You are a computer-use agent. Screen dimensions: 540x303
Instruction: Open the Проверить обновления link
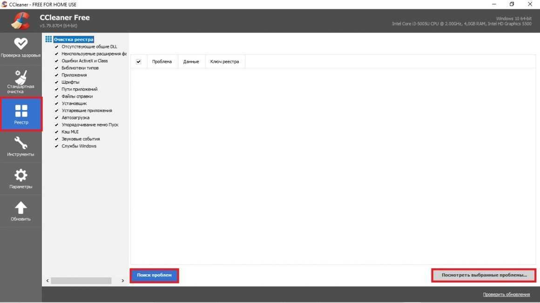(x=506, y=295)
